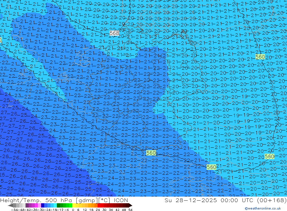
Task: Click the grey left arrow end of color scale
Action: (x=10, y=205)
